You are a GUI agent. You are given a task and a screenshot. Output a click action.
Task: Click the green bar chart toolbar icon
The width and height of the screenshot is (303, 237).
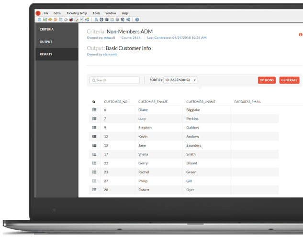(45, 20)
